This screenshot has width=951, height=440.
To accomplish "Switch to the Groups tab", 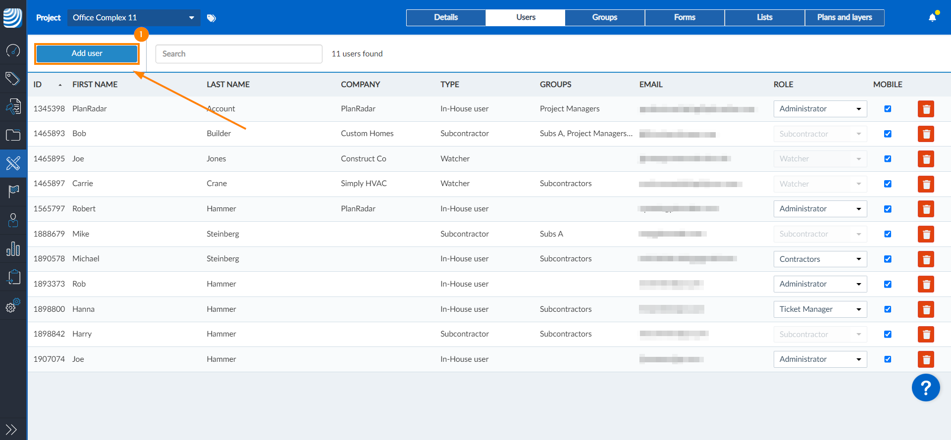I will pyautogui.click(x=604, y=17).
